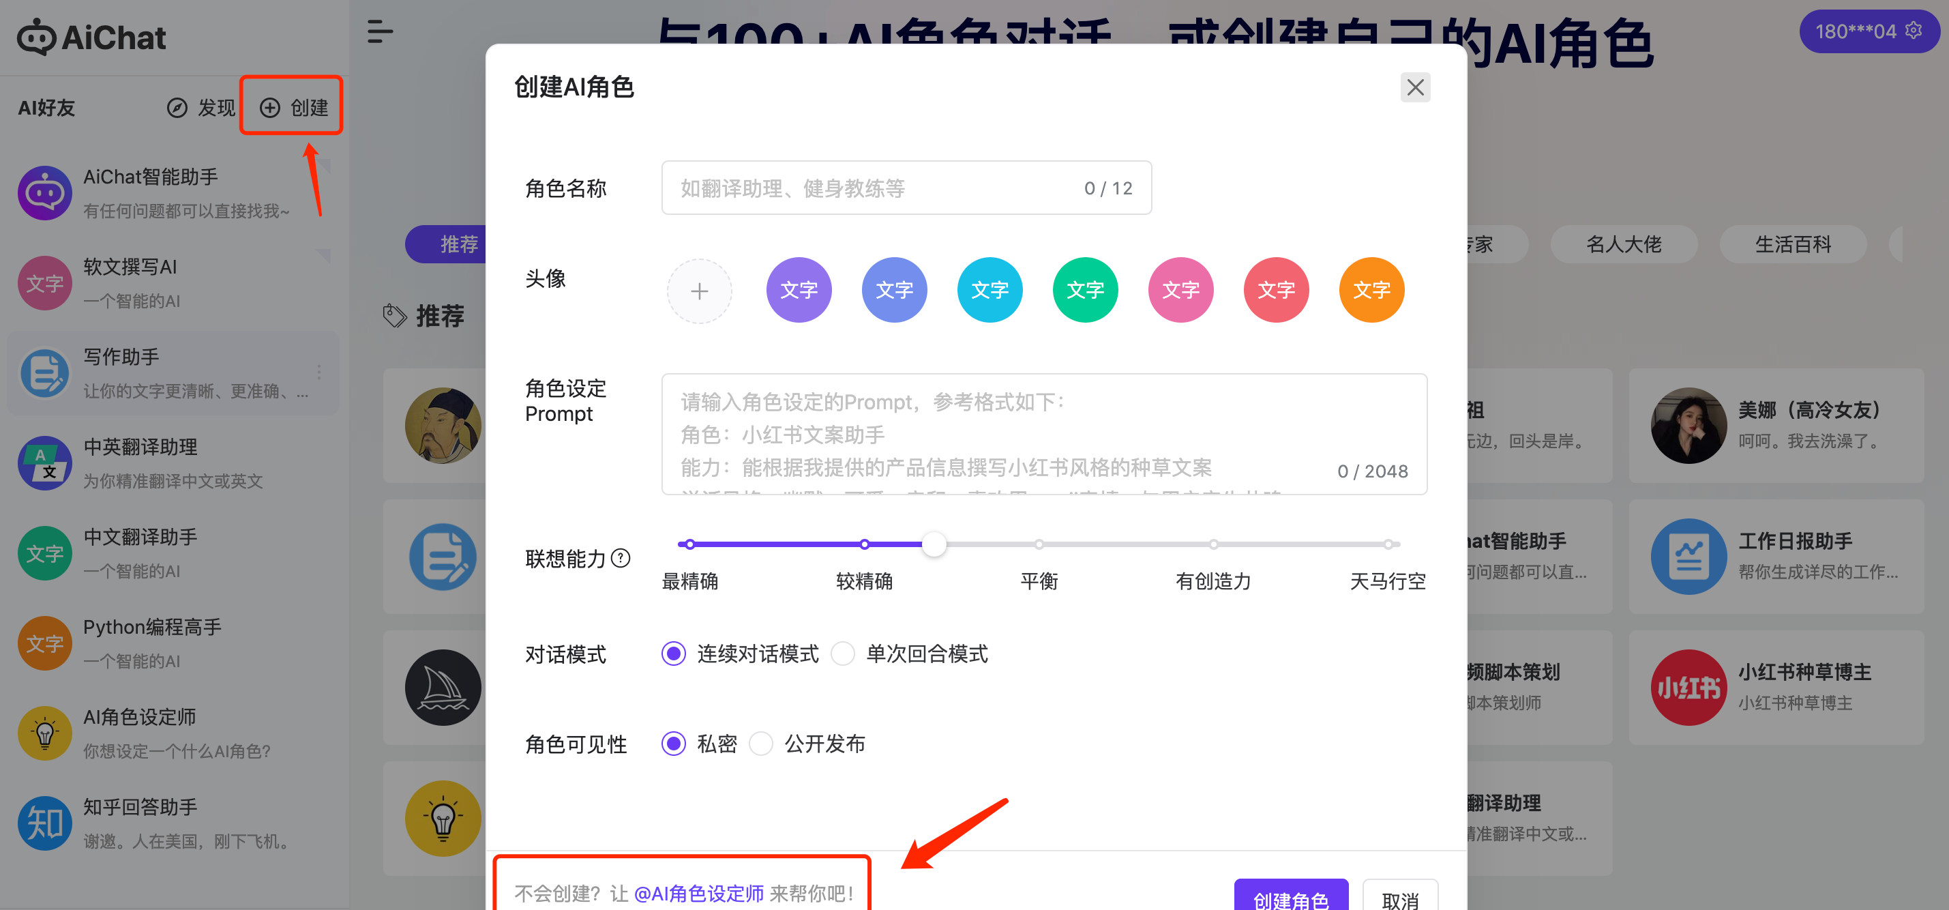1949x910 pixels.
Task: Select 公开发布 visibility option
Action: (760, 744)
